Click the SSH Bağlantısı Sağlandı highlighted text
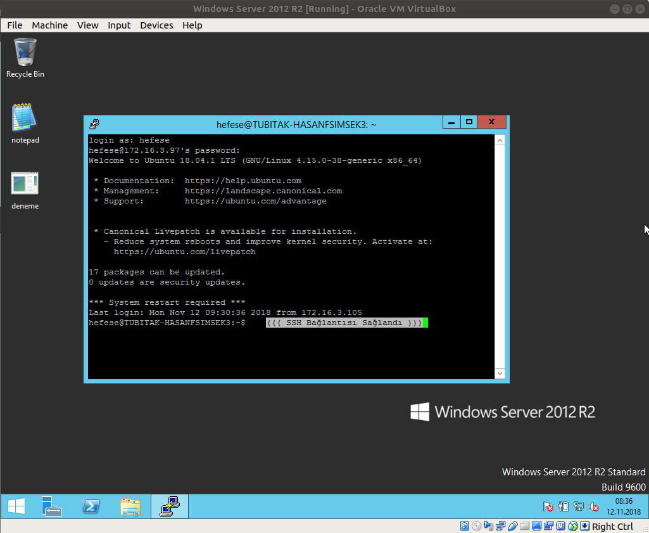 344,323
